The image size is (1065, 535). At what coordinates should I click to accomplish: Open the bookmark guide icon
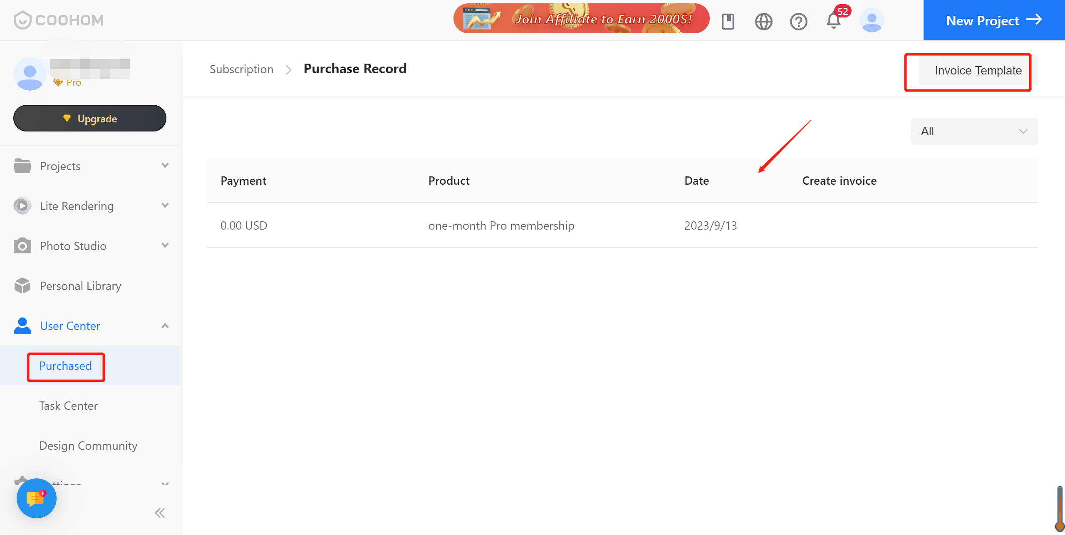(x=728, y=21)
